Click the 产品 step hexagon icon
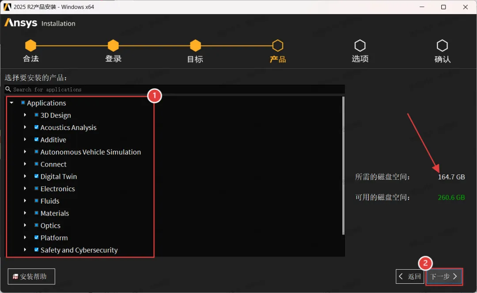 (278, 45)
